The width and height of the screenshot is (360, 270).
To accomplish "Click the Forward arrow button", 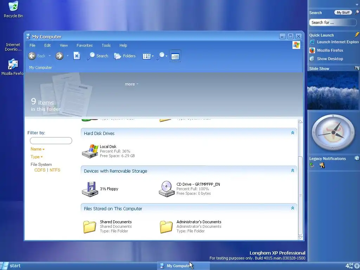I will click(59, 56).
